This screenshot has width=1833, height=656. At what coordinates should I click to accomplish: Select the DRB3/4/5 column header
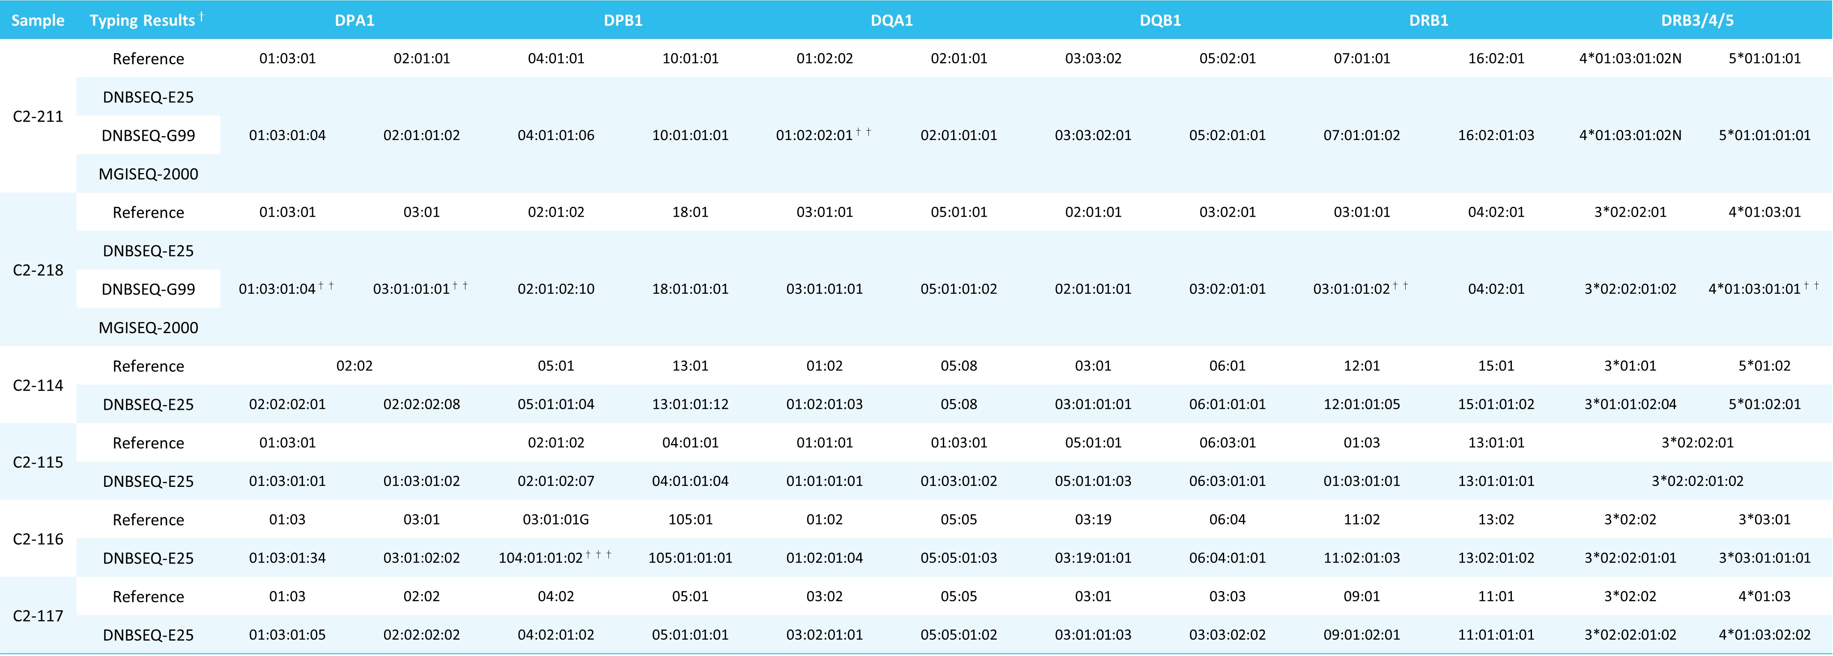tap(1697, 20)
